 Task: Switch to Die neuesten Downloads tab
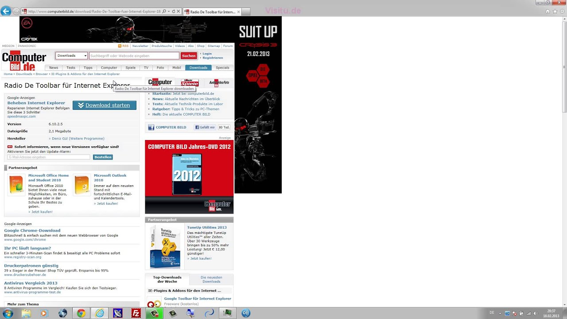pos(211,280)
